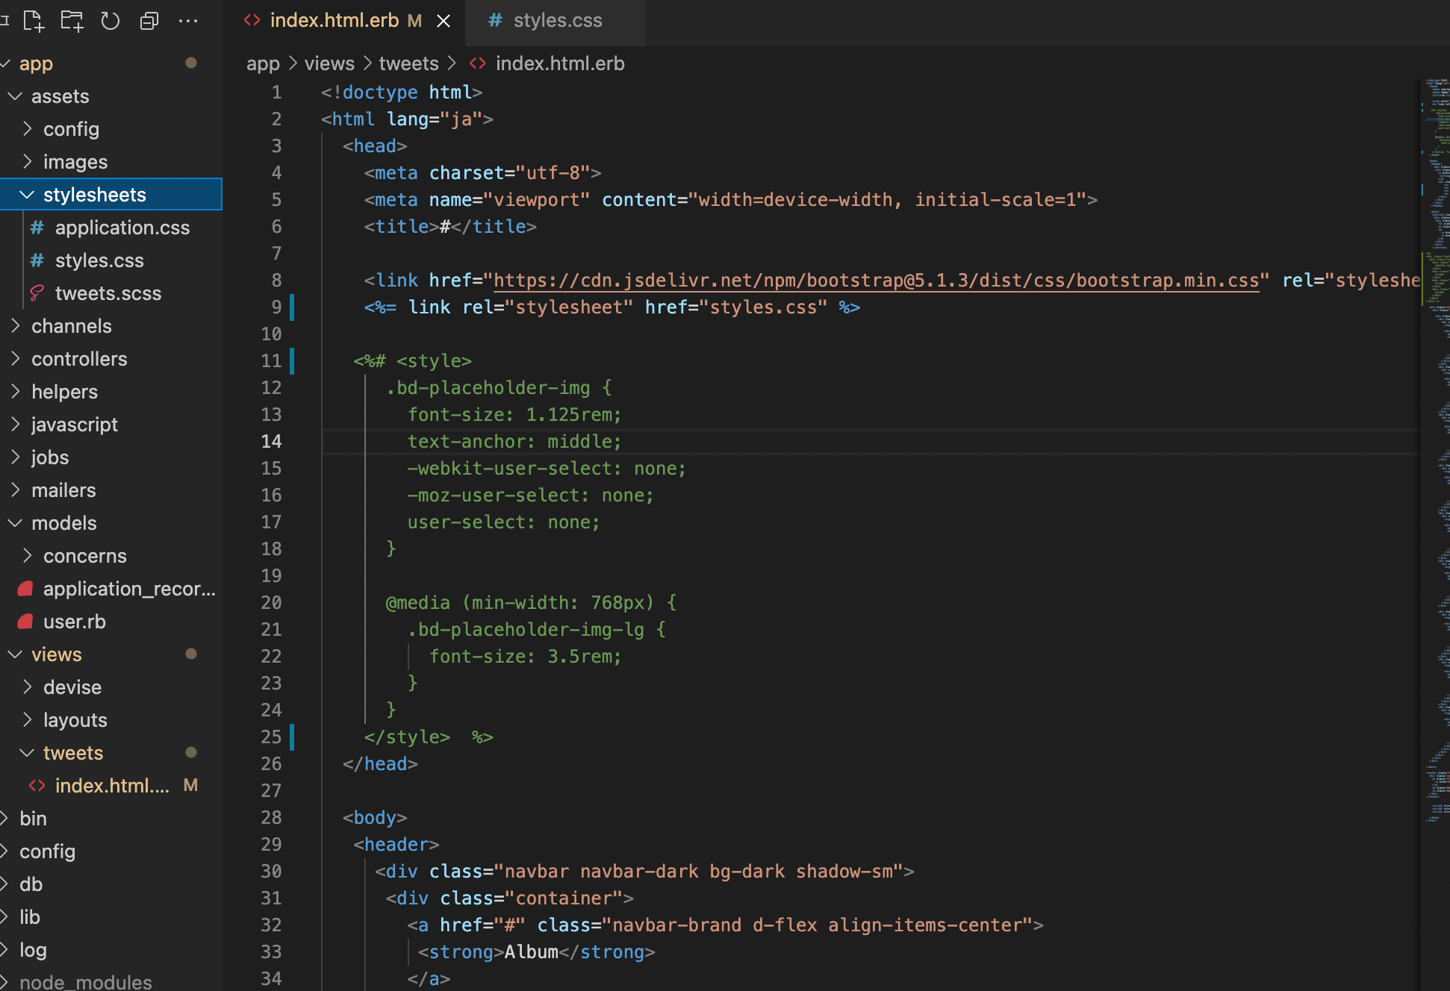Click the closing head tag line
The width and height of the screenshot is (1450, 991).
click(380, 764)
